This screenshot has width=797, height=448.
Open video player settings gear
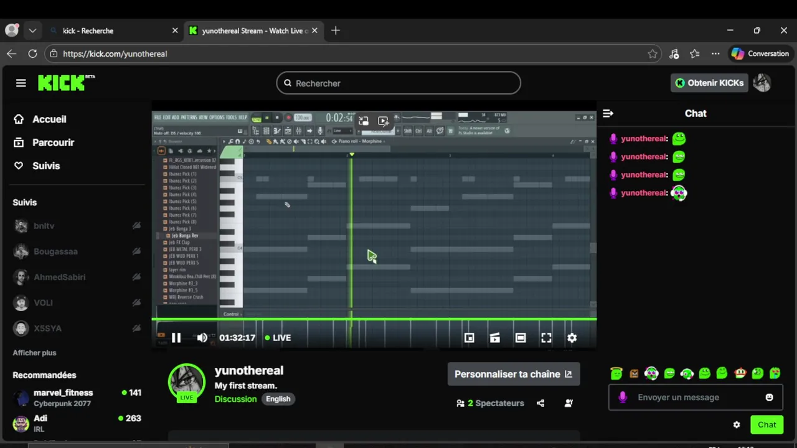[572, 337]
